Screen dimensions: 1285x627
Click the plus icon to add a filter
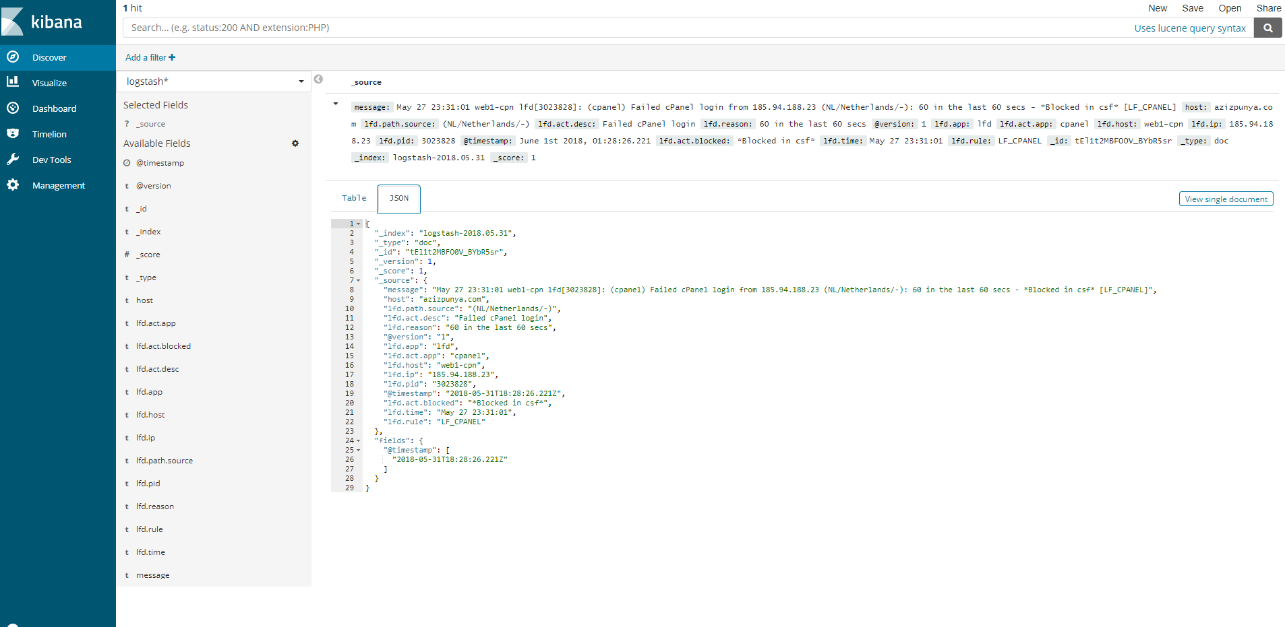(x=172, y=57)
